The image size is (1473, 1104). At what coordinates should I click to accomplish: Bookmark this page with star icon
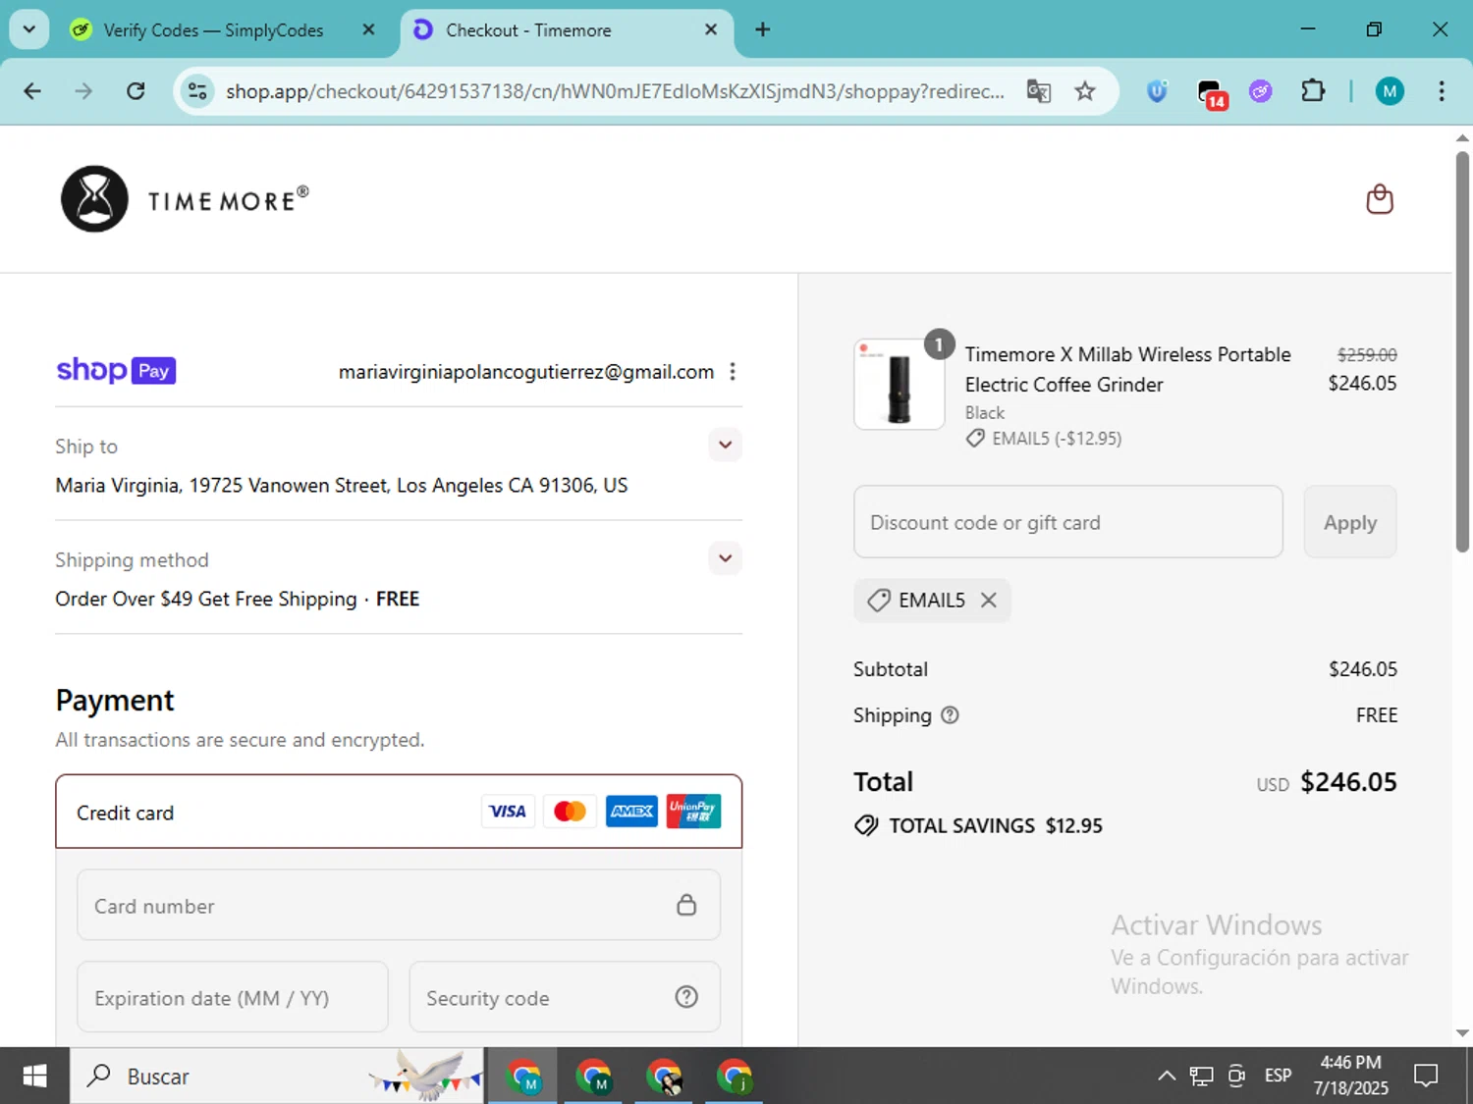tap(1085, 91)
